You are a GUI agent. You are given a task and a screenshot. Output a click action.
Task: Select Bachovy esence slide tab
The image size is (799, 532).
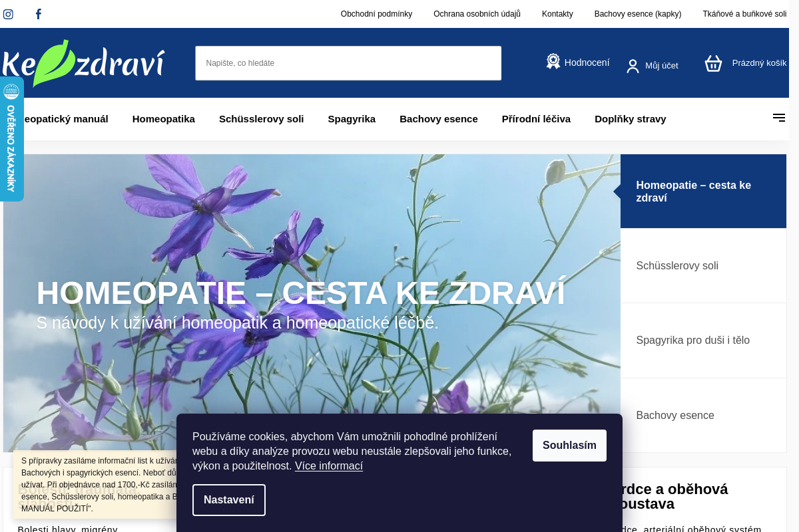pos(703,416)
